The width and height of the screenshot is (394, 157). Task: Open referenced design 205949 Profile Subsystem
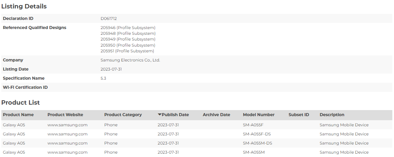pos(128,39)
